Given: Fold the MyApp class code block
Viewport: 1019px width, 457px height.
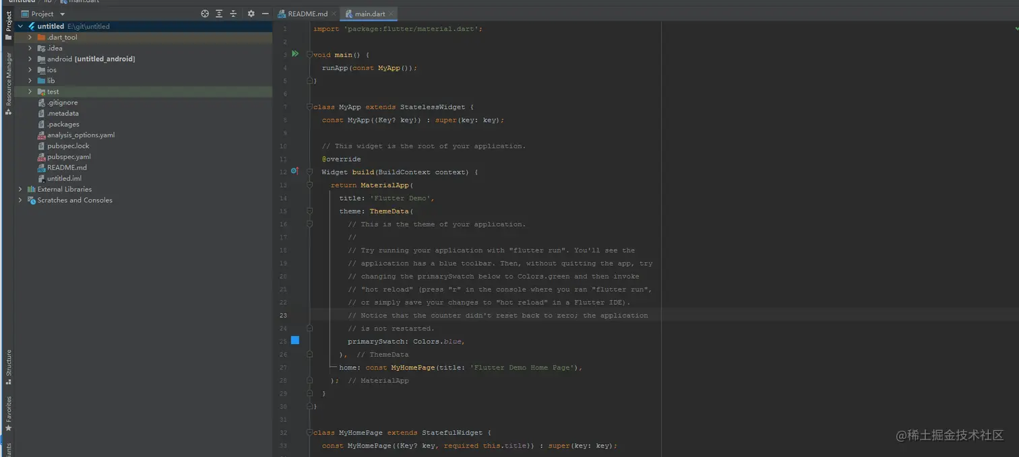Looking at the screenshot, I should coord(309,107).
